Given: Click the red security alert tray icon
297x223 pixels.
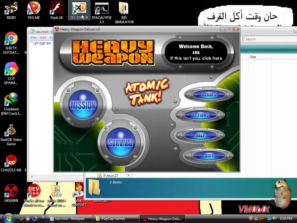Looking at the screenshot, I should pos(251,218).
